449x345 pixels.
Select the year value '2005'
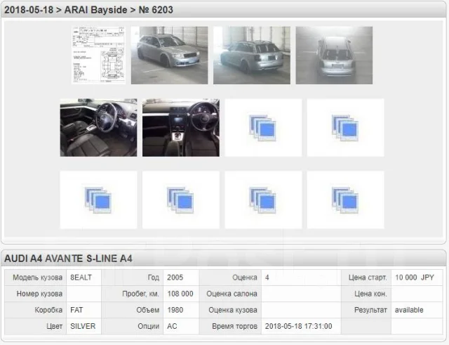pyautogui.click(x=175, y=278)
